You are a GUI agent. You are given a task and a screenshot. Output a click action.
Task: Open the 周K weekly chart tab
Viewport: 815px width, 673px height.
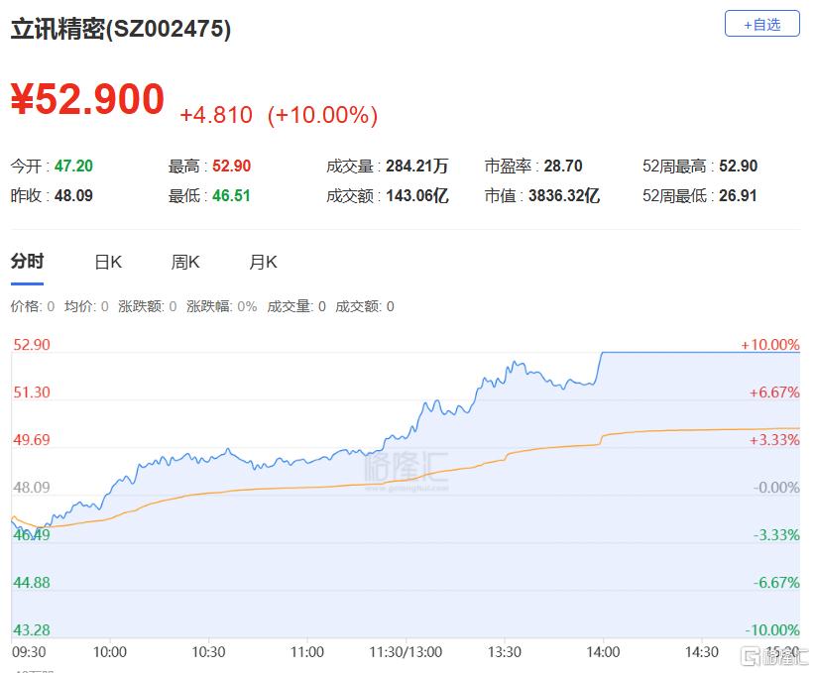tap(185, 262)
